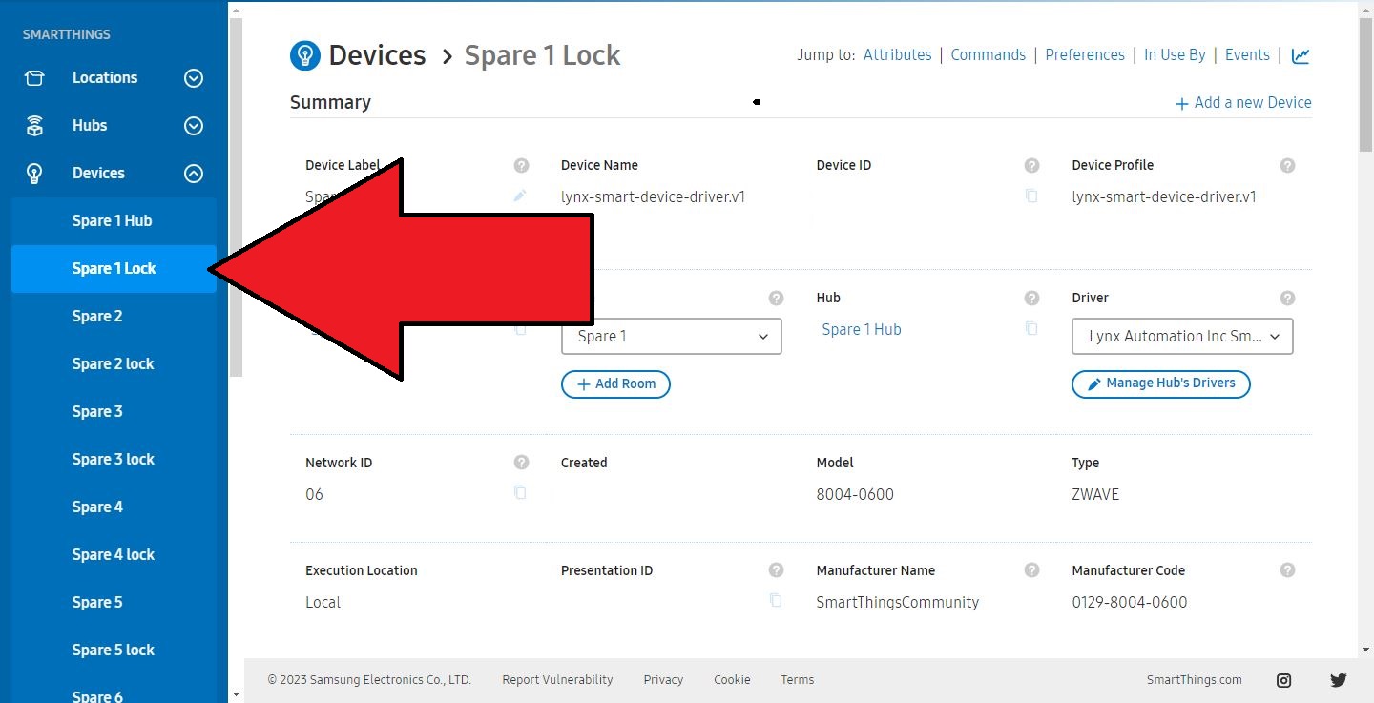Copy the Network ID 06
Screen dimensions: 1374x703
(x=520, y=493)
